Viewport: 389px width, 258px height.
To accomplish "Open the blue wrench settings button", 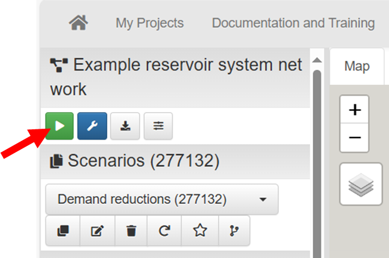I will click(92, 126).
